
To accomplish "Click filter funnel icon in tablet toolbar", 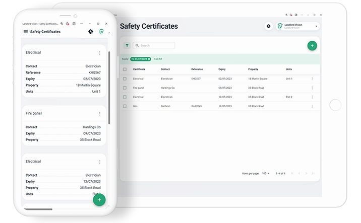I will [x=127, y=45].
